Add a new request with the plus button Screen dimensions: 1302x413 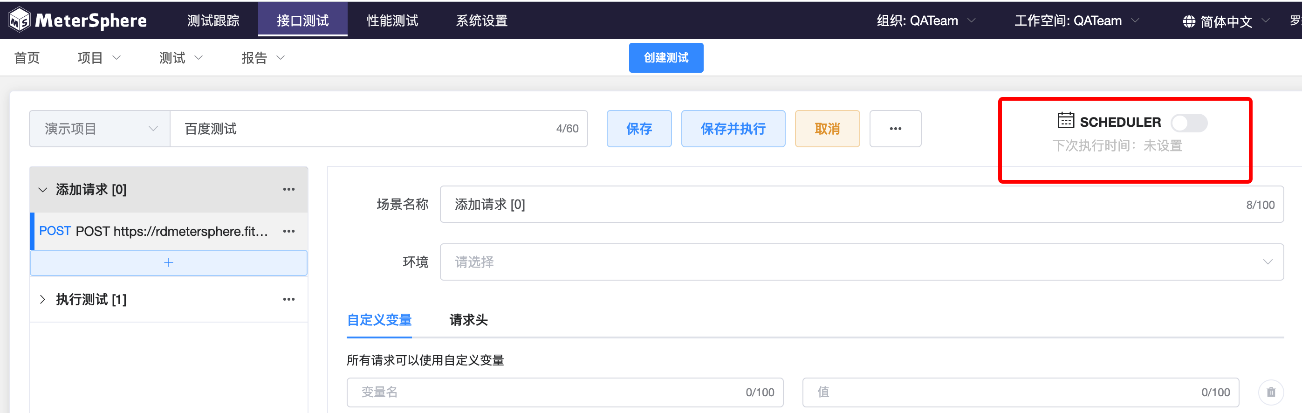[169, 262]
